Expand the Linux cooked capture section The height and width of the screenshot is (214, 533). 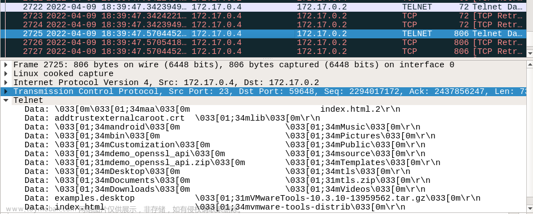[x=6, y=73]
